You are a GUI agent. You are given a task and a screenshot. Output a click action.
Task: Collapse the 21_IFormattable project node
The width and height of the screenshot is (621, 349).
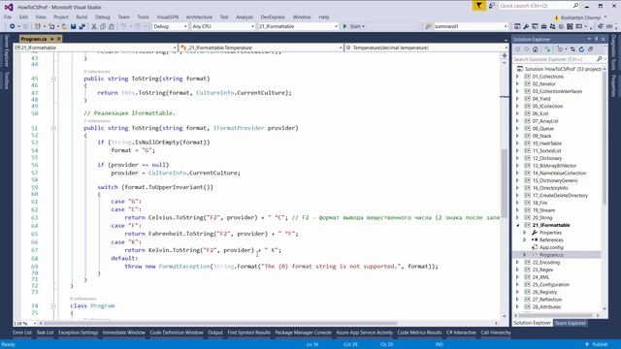pos(517,225)
